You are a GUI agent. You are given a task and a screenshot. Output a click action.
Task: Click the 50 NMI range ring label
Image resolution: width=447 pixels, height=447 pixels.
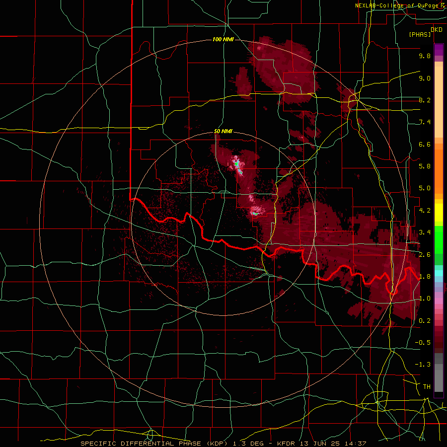223,131
